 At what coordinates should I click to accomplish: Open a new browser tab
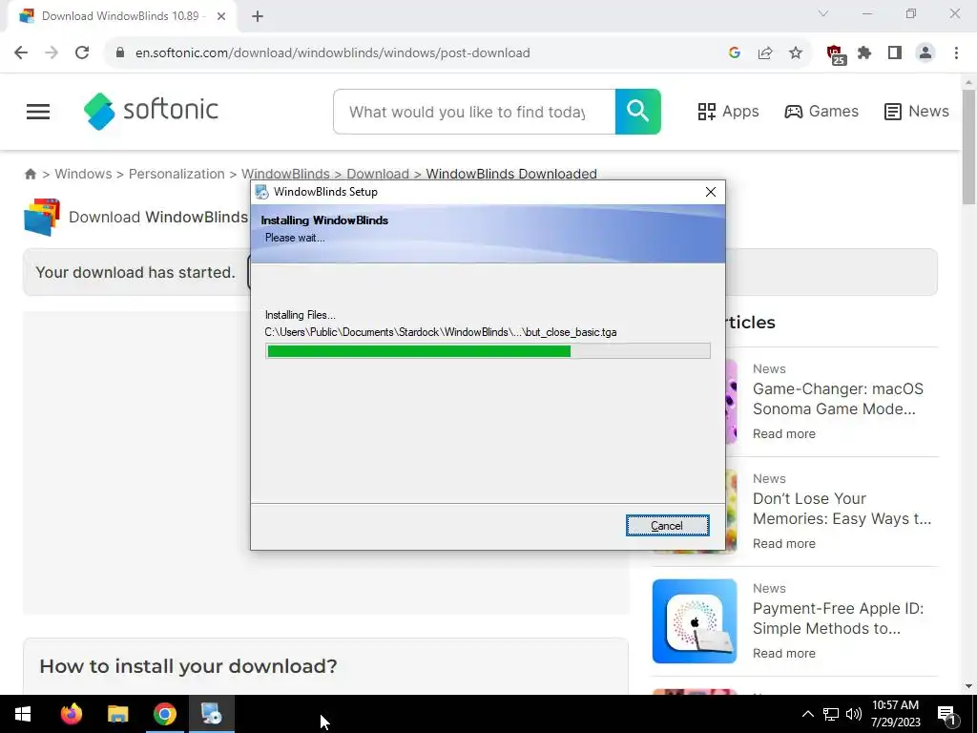(258, 16)
